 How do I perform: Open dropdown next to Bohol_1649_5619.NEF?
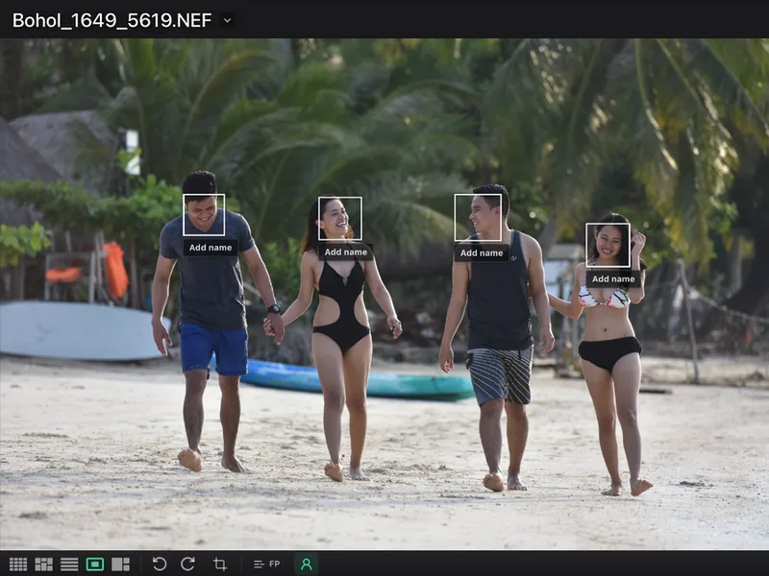point(227,20)
